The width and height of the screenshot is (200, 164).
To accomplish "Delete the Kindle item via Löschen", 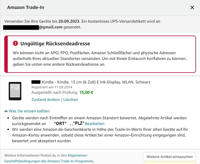I will coord(71,99).
